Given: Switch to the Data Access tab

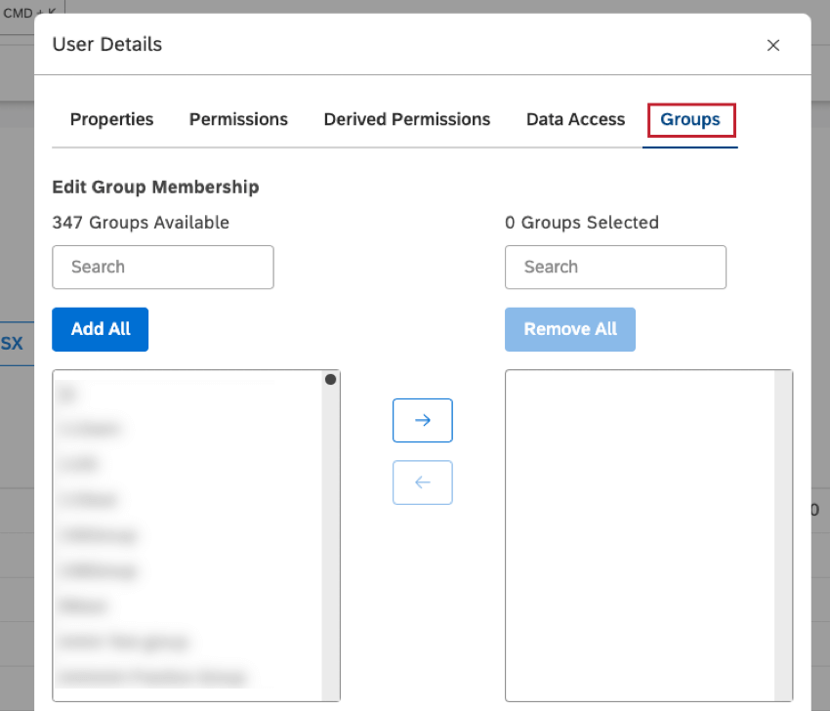Looking at the screenshot, I should [x=575, y=119].
